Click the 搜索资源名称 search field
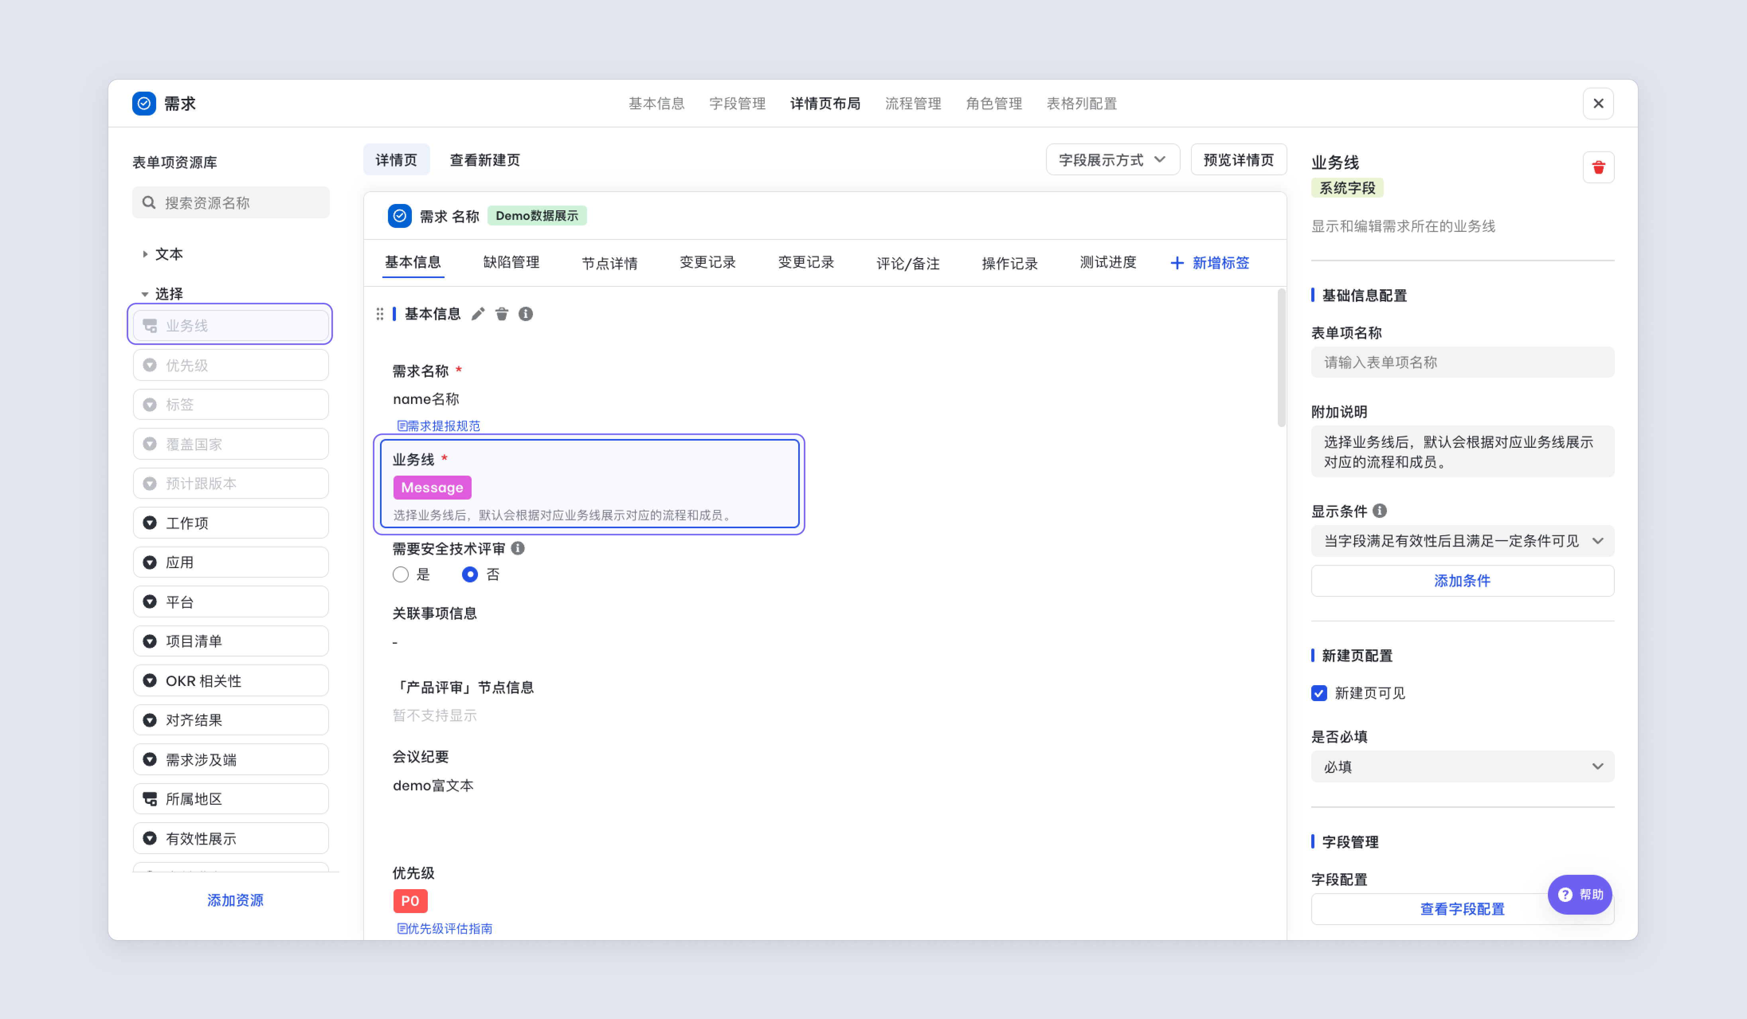Image resolution: width=1747 pixels, height=1019 pixels. 231,202
